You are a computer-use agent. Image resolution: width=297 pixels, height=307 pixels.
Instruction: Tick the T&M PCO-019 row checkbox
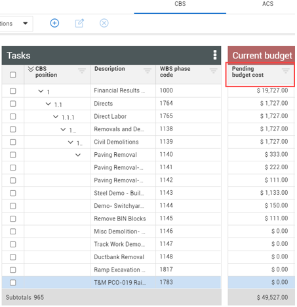[13, 283]
